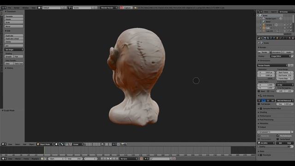The width and height of the screenshot is (295, 166).
Task: Open the Global transform orientation dropdown
Action: (x=78, y=144)
